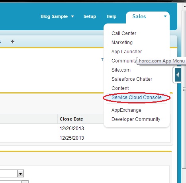Viewport: 186px width, 183px height.
Task: Select App Launcher entry
Action: (x=127, y=52)
